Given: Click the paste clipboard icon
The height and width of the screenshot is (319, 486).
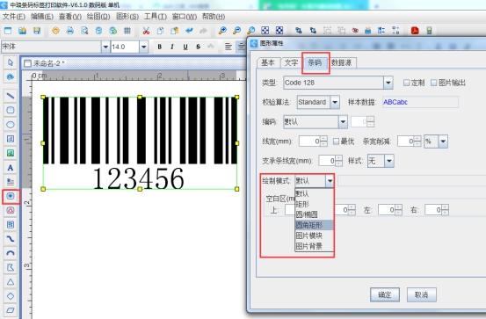Looking at the screenshot, I should (x=175, y=31).
